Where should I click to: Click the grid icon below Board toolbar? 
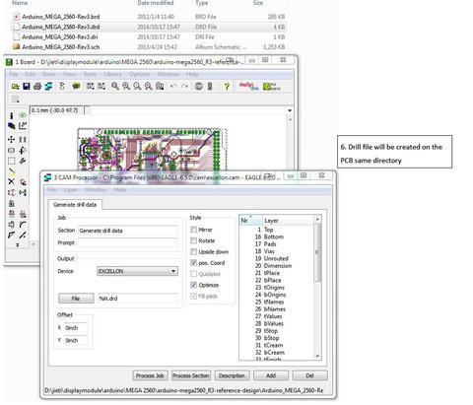click(15, 100)
